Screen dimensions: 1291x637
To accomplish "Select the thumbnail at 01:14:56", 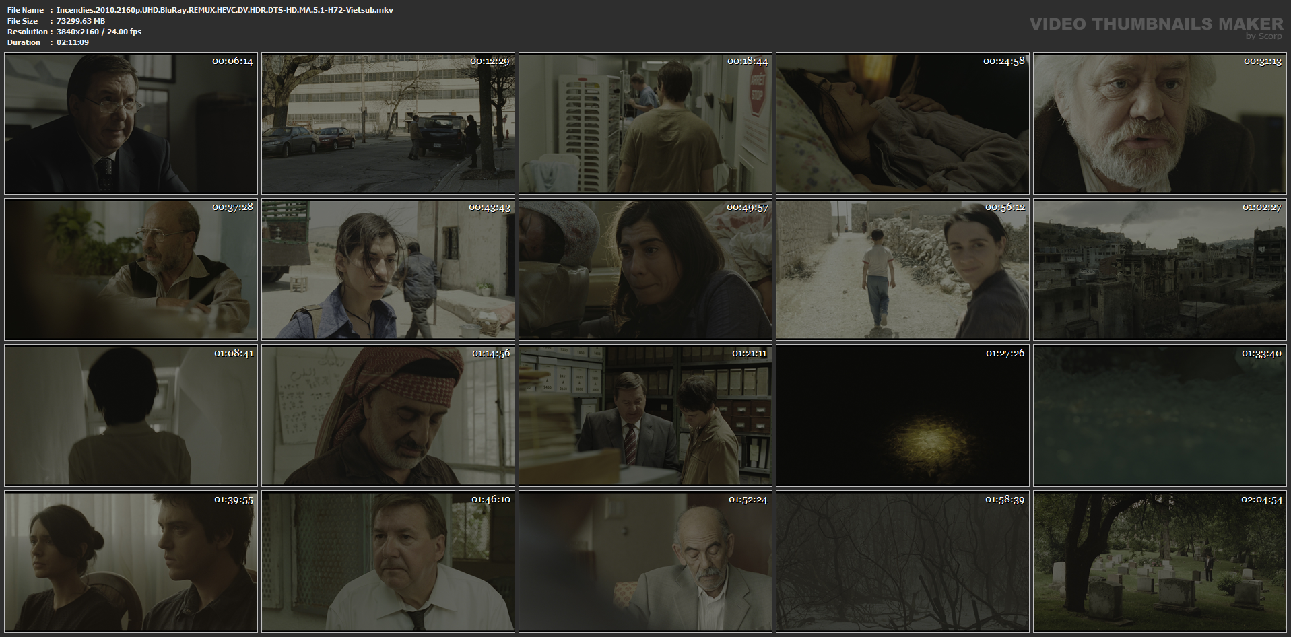I will 388,415.
